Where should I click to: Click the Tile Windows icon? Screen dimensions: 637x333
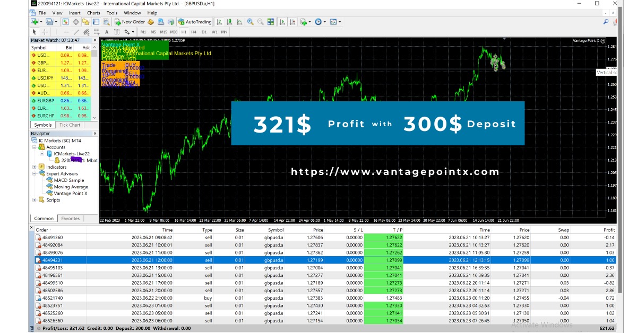point(271,22)
